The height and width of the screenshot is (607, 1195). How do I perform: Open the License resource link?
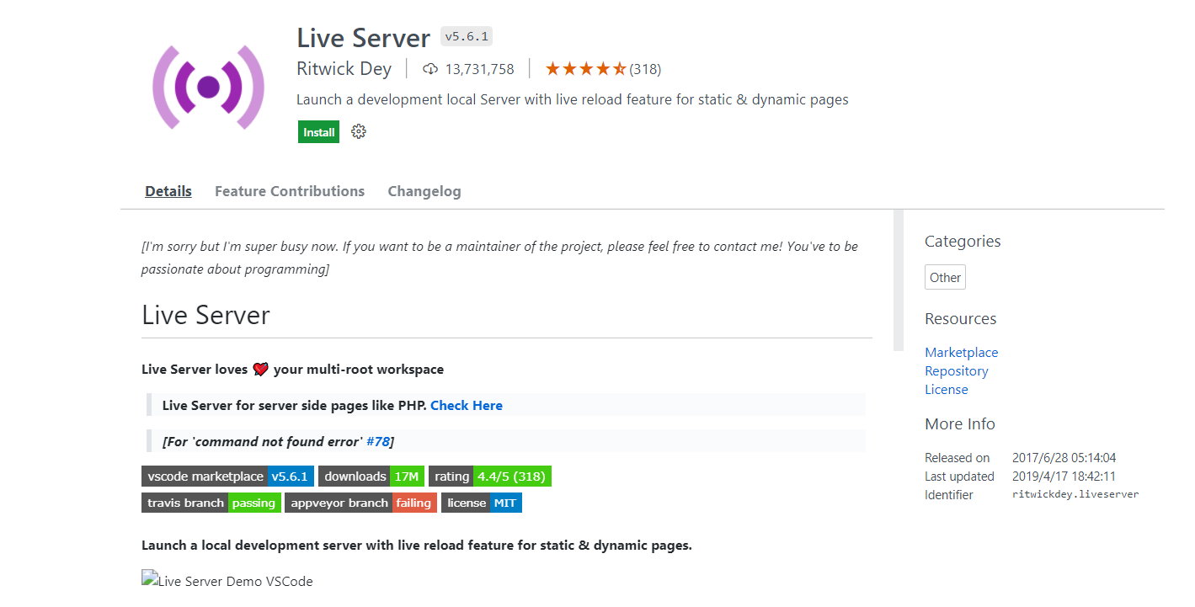click(947, 390)
